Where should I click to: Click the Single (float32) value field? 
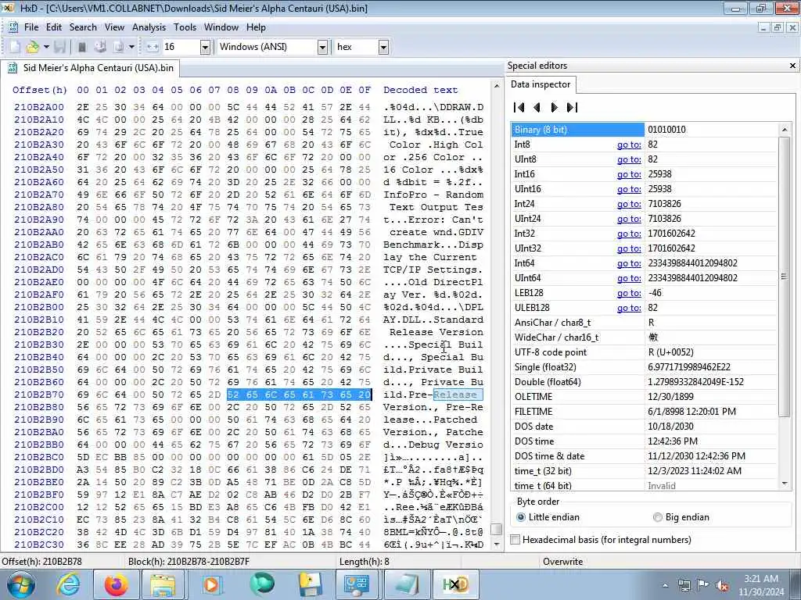(x=710, y=367)
